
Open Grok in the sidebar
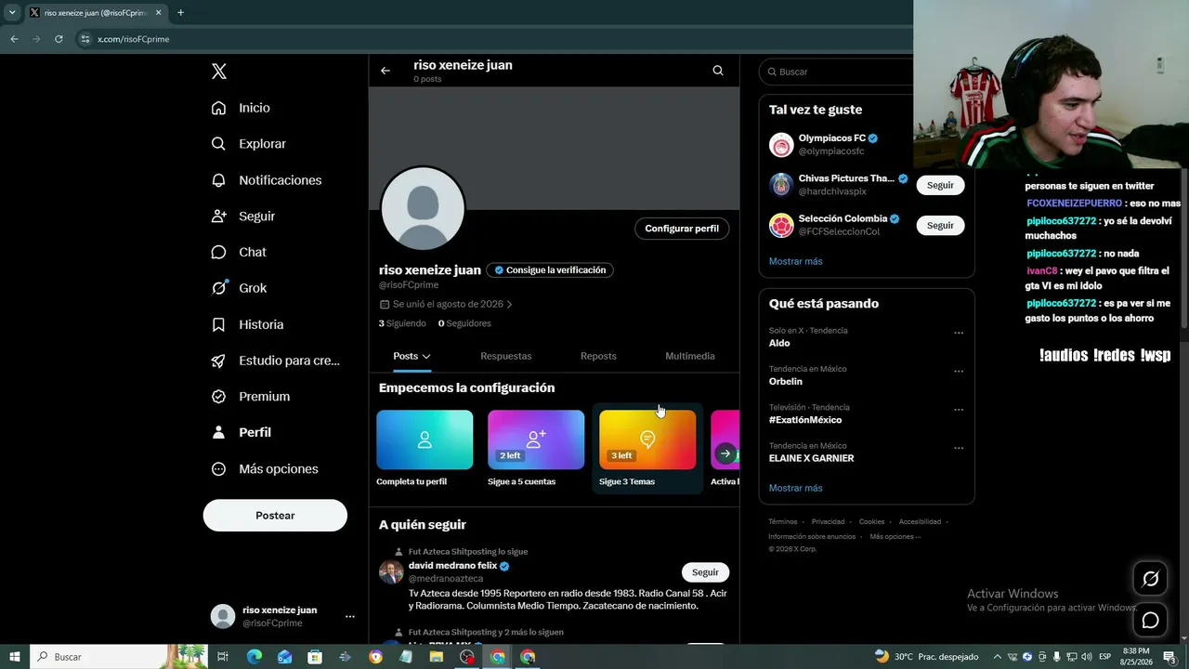pyautogui.click(x=240, y=288)
